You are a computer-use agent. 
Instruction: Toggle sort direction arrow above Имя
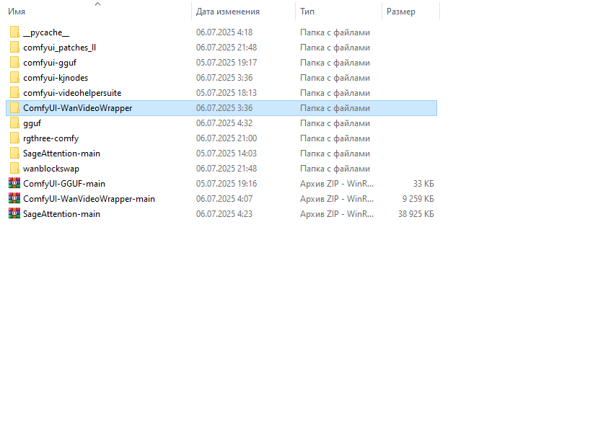(x=98, y=4)
